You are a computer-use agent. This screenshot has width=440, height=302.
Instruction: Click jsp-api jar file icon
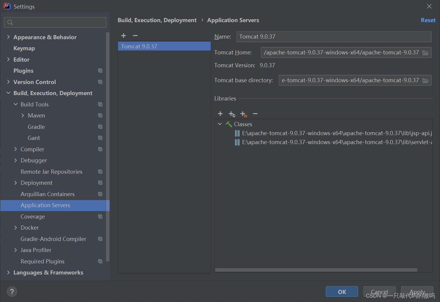(x=237, y=133)
